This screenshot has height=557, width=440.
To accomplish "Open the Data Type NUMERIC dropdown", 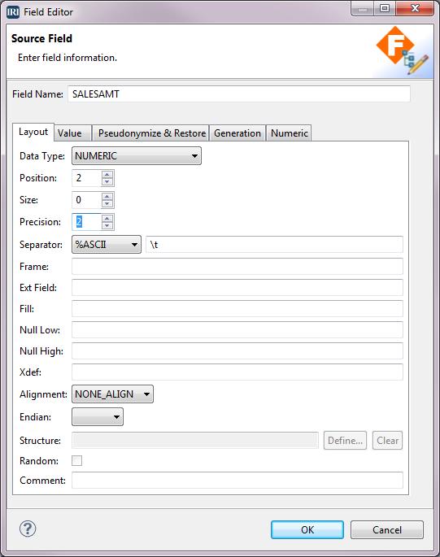I will coord(137,156).
